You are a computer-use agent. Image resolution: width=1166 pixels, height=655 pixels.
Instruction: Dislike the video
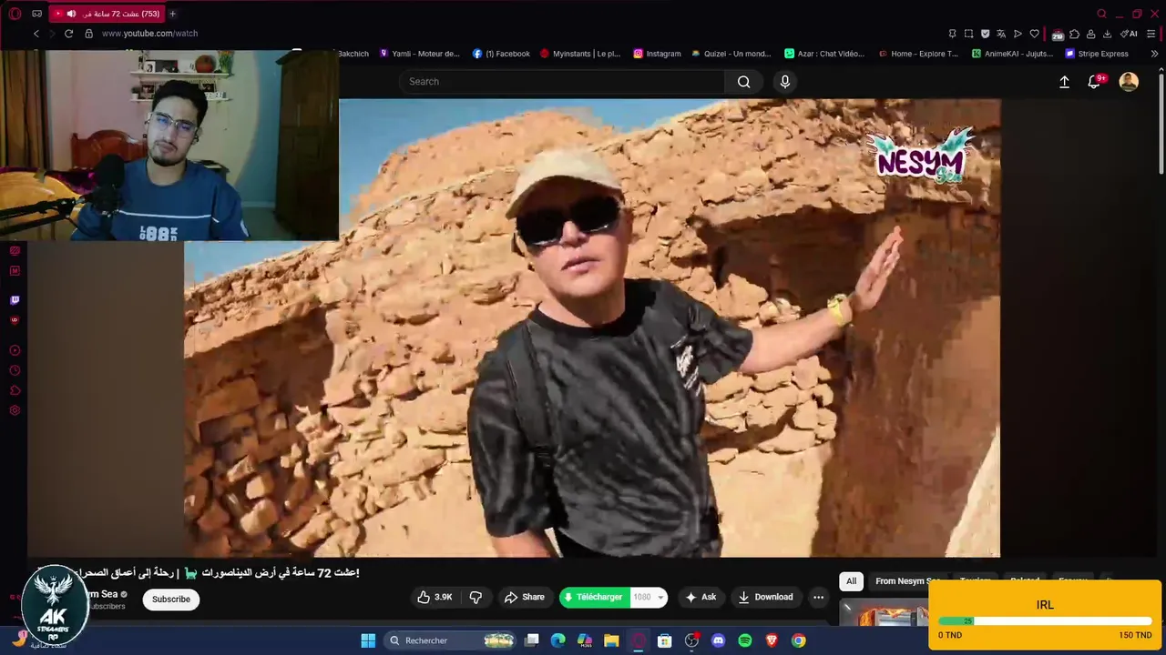[476, 597]
